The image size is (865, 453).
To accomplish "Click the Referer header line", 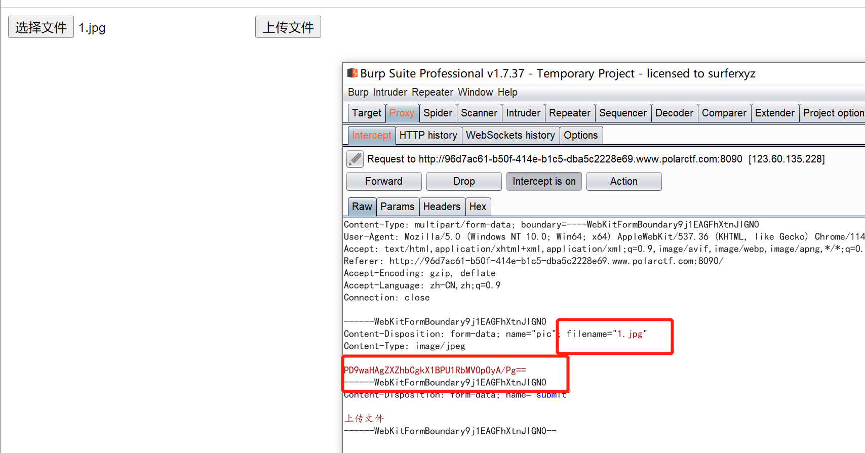I will pos(534,261).
